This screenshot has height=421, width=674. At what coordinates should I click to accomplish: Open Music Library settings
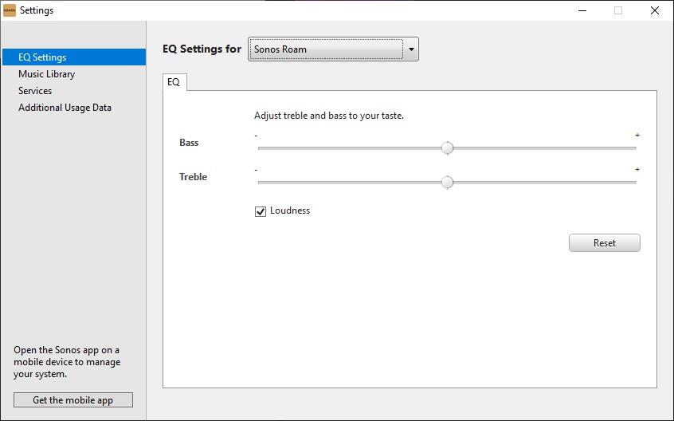click(x=46, y=74)
